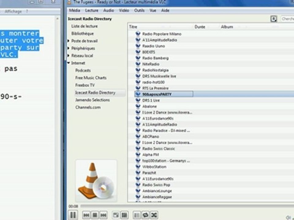Click the previous track button

coord(86,215)
